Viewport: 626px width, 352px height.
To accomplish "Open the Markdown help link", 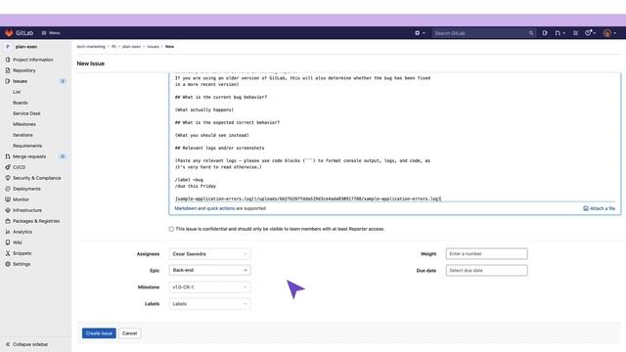I will pos(185,208).
